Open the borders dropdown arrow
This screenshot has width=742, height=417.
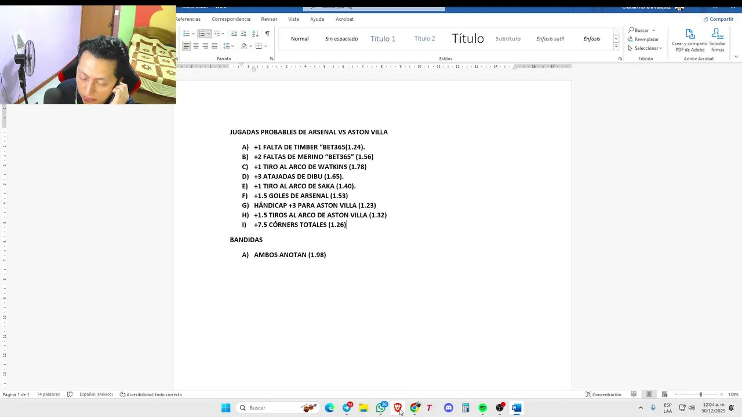click(265, 46)
